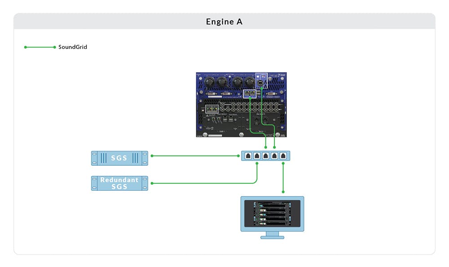This screenshot has width=449, height=267.
Task: Click the green endpoint dot beside SGS server
Action: (x=152, y=156)
